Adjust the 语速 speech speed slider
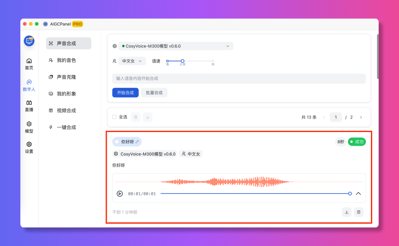399x246 pixels. [x=182, y=61]
